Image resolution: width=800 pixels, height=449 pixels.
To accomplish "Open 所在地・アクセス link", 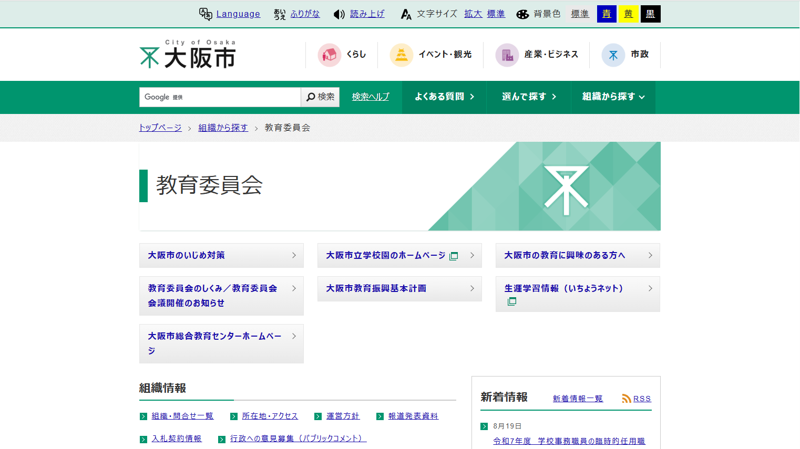I will click(x=270, y=416).
